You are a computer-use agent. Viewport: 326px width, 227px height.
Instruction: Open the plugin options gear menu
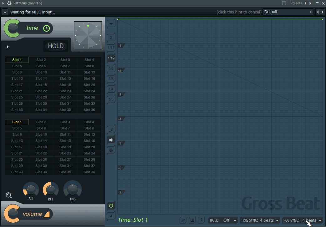pos(9,3)
